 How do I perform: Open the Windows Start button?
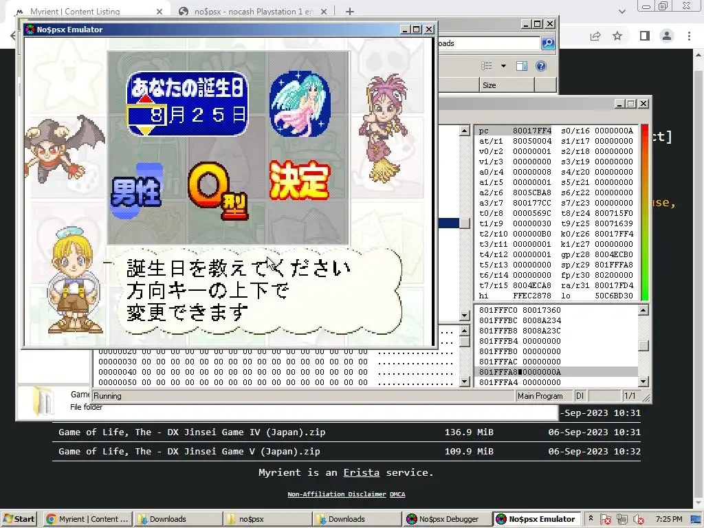pyautogui.click(x=19, y=519)
